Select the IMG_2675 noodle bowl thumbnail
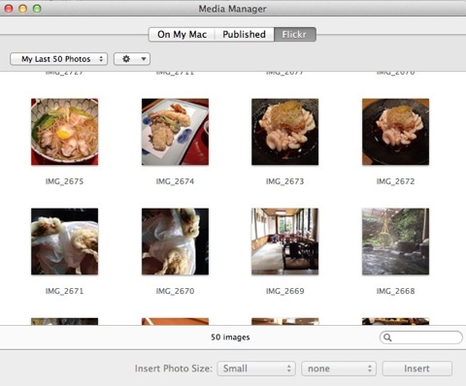Viewport: 466px width, 386px height. pos(64,132)
